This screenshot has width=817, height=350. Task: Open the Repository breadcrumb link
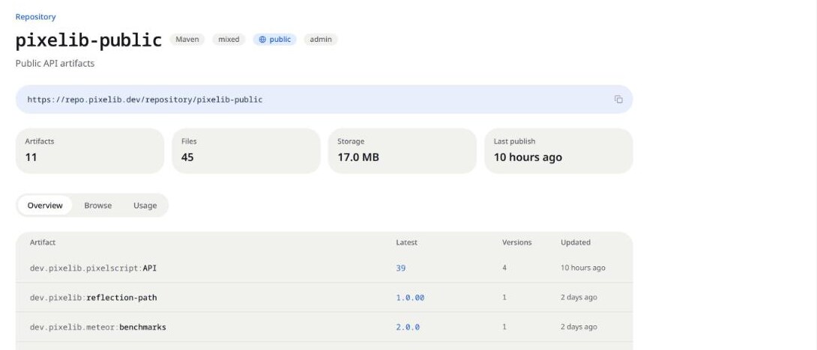tap(35, 16)
